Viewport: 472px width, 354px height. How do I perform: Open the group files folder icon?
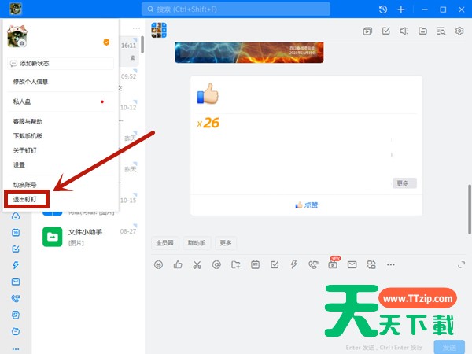point(422,31)
